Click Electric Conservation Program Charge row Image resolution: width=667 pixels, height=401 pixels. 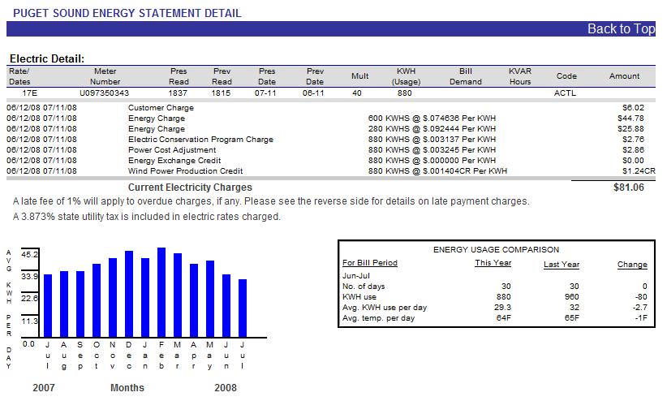(x=200, y=140)
